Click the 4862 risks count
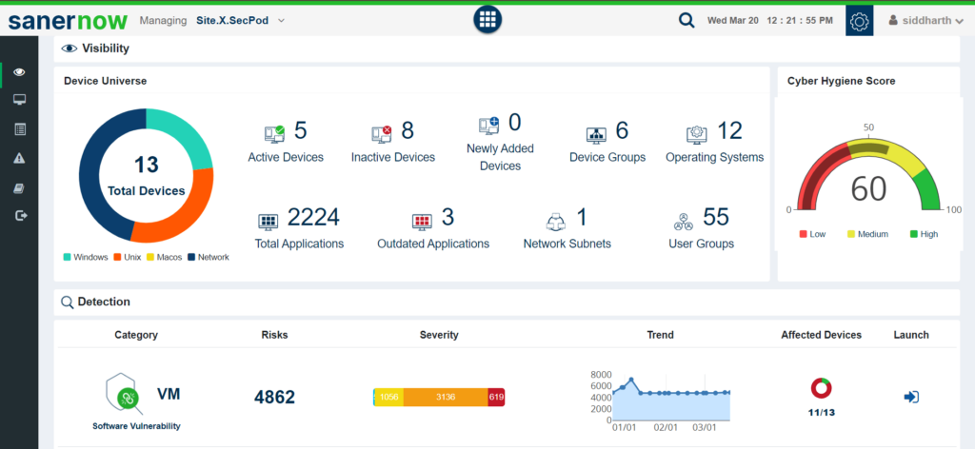The height and width of the screenshot is (449, 975). [x=274, y=398]
